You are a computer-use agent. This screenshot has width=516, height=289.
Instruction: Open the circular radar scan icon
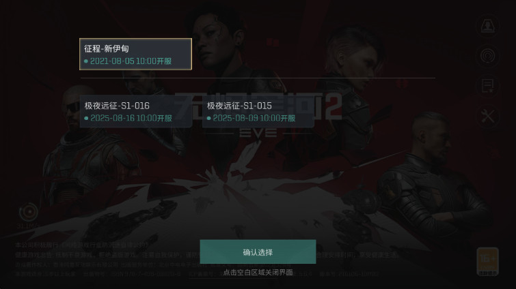click(x=488, y=56)
